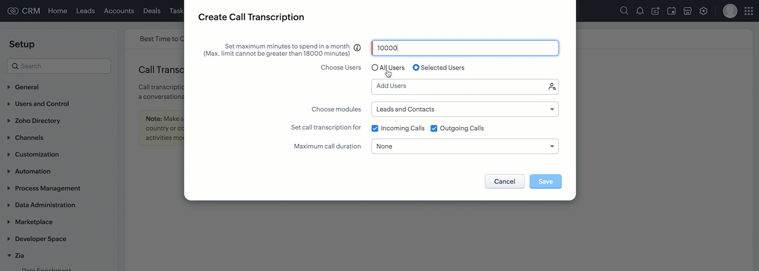Open the Setup gear icon

pyautogui.click(x=703, y=11)
